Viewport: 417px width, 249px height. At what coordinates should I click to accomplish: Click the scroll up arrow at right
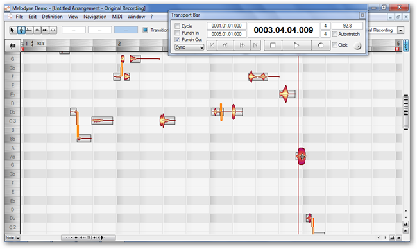(x=406, y=211)
